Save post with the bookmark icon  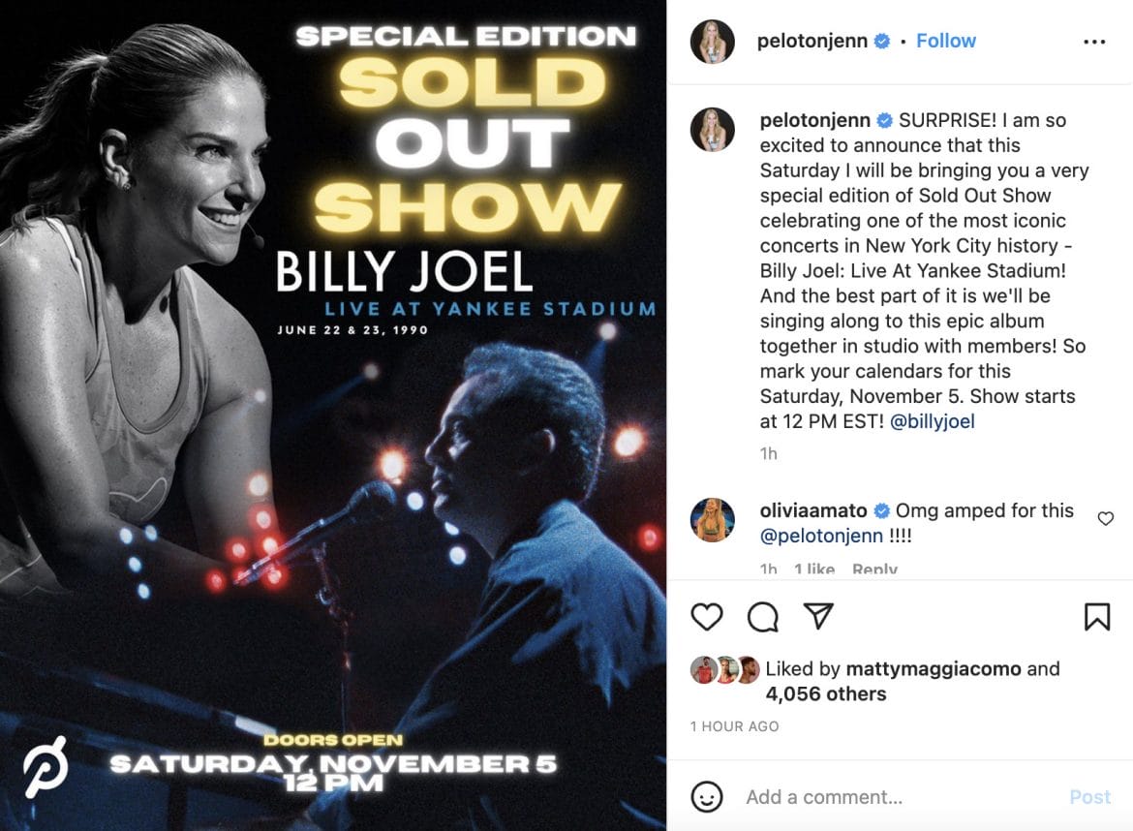[1097, 617]
